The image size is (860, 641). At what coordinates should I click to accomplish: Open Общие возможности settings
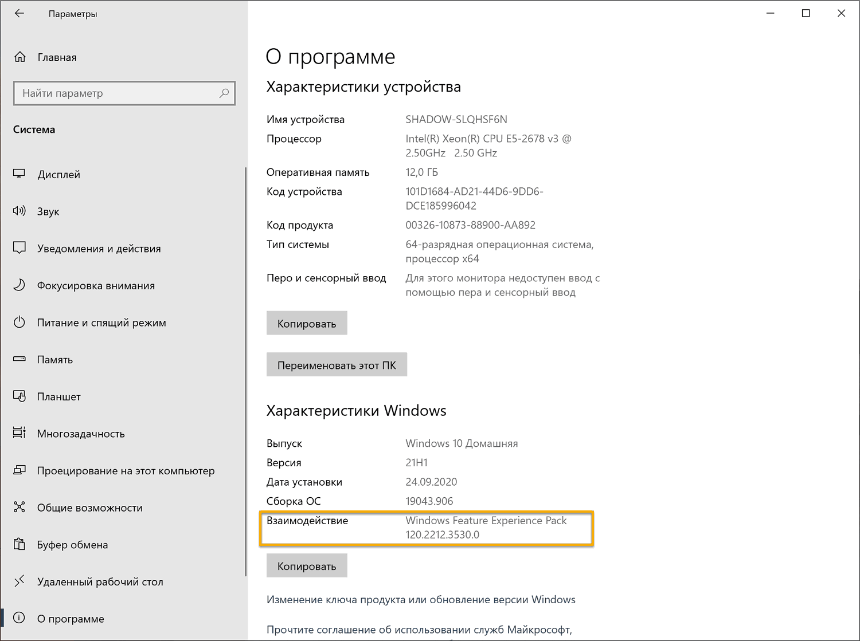coord(89,508)
